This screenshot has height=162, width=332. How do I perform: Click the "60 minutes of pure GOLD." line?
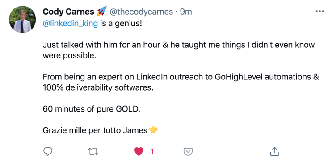92,109
